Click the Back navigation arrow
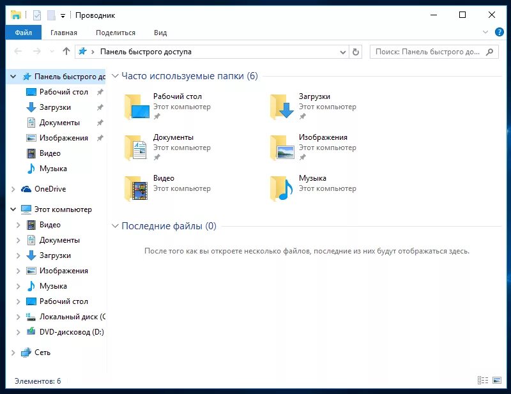This screenshot has width=511, height=394. [x=19, y=51]
